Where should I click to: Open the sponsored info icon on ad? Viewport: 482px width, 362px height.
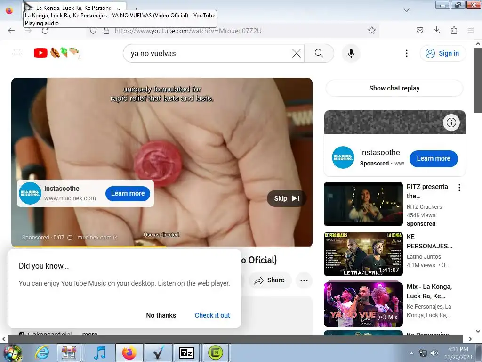point(70,238)
